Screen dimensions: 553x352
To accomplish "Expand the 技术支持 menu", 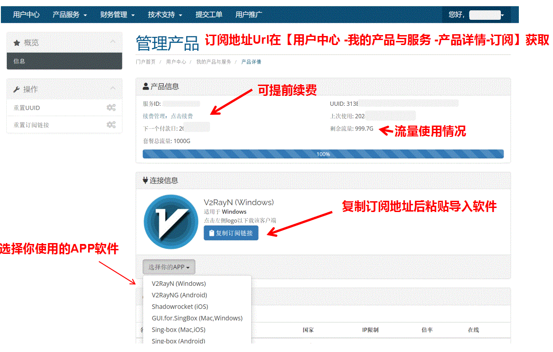I will pos(165,15).
